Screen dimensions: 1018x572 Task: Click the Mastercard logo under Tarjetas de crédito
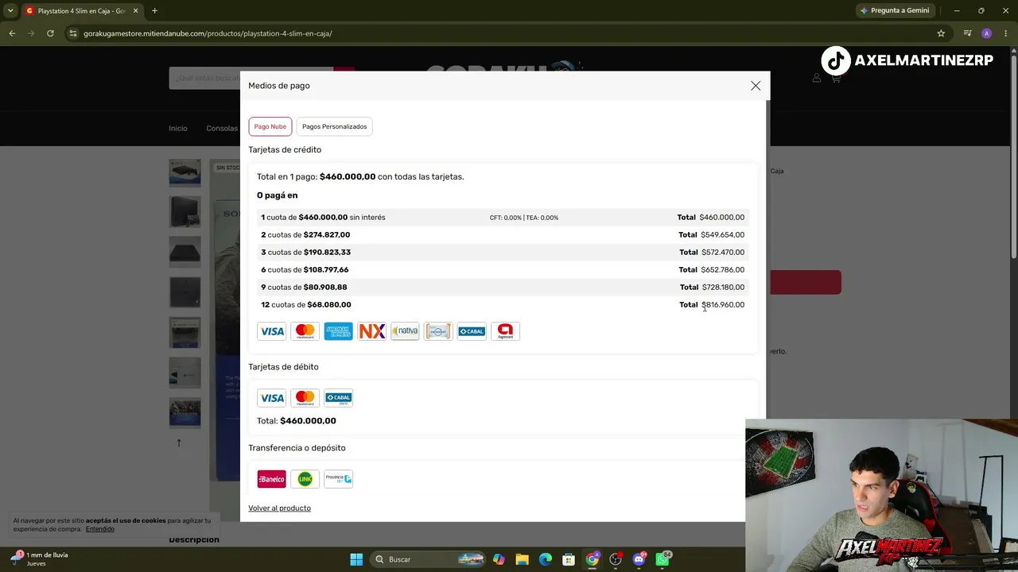pos(305,331)
